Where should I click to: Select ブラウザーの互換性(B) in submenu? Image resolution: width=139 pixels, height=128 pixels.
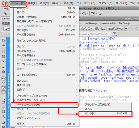click(105, 105)
